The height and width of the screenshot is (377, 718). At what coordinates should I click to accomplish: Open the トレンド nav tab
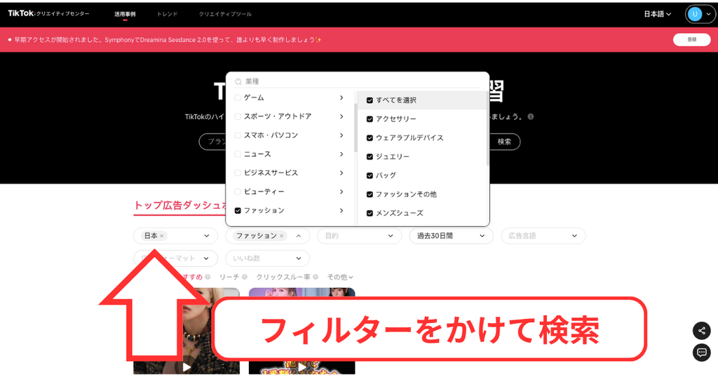point(167,14)
